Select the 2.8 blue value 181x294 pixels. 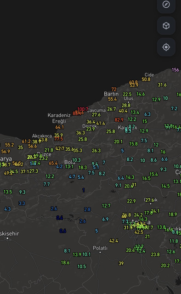click(x=87, y=209)
